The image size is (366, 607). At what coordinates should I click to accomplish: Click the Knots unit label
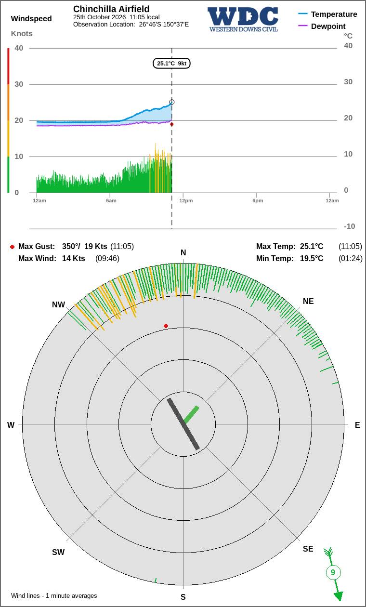click(x=22, y=33)
